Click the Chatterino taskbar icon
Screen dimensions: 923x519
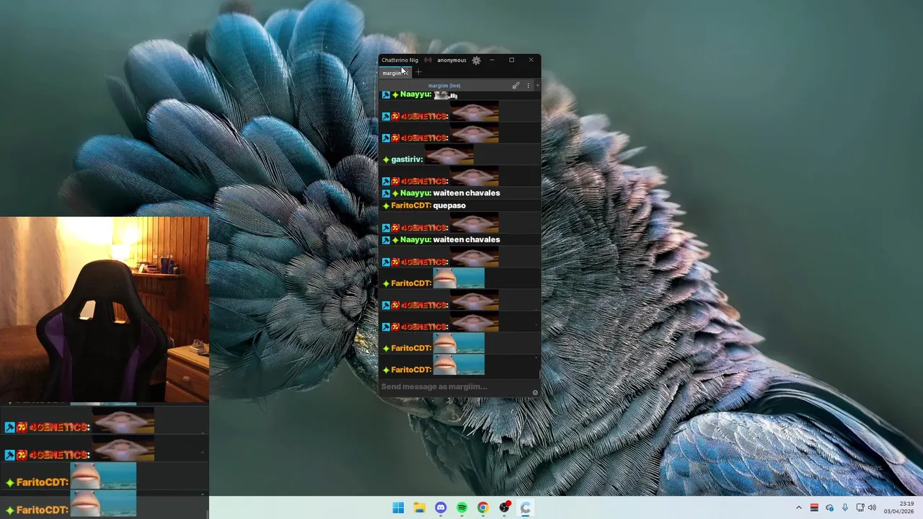(526, 508)
